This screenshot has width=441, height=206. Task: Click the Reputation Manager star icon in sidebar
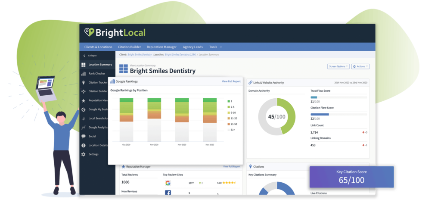pos(84,100)
